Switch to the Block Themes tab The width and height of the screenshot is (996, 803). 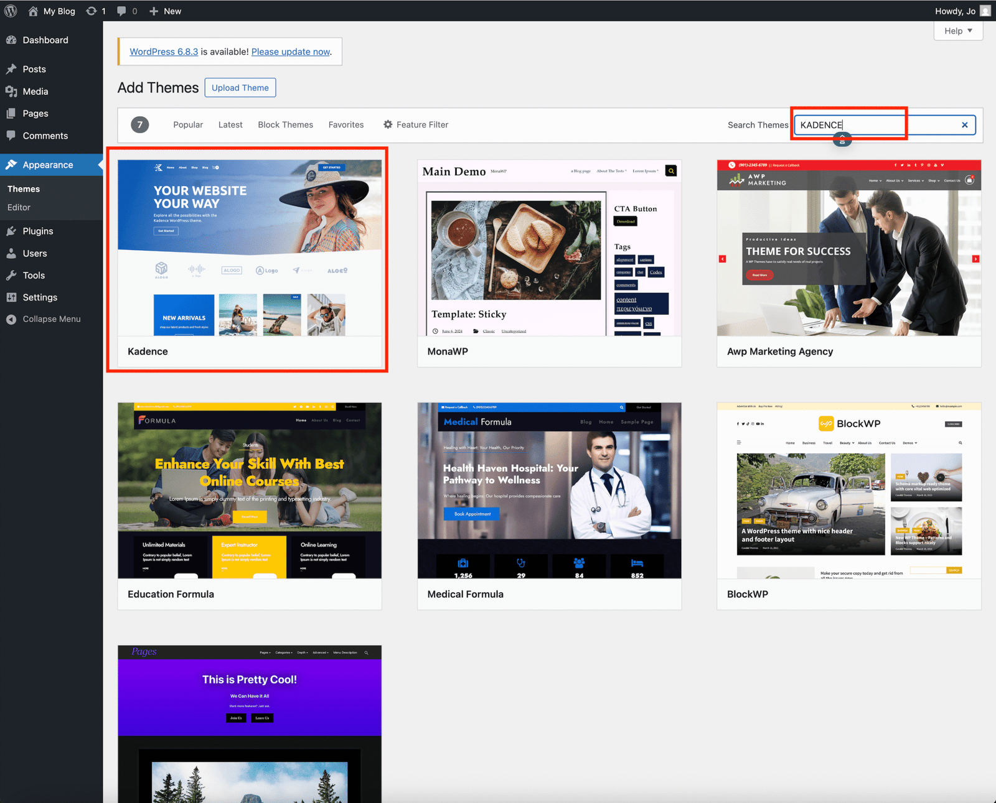pyautogui.click(x=285, y=124)
